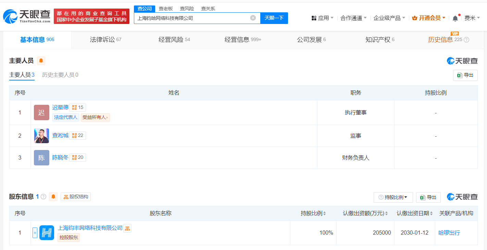Sort by 持股比例 column header

pyautogui.click(x=313, y=213)
